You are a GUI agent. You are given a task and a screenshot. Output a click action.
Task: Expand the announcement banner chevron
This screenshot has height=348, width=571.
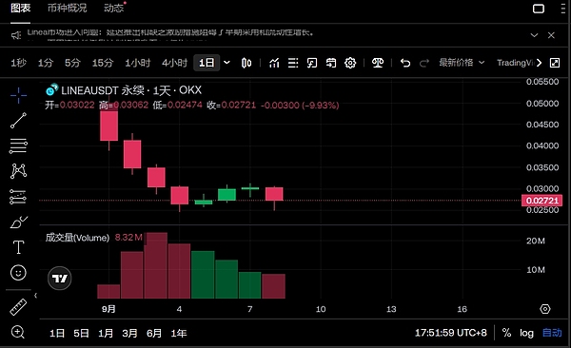tap(534, 35)
